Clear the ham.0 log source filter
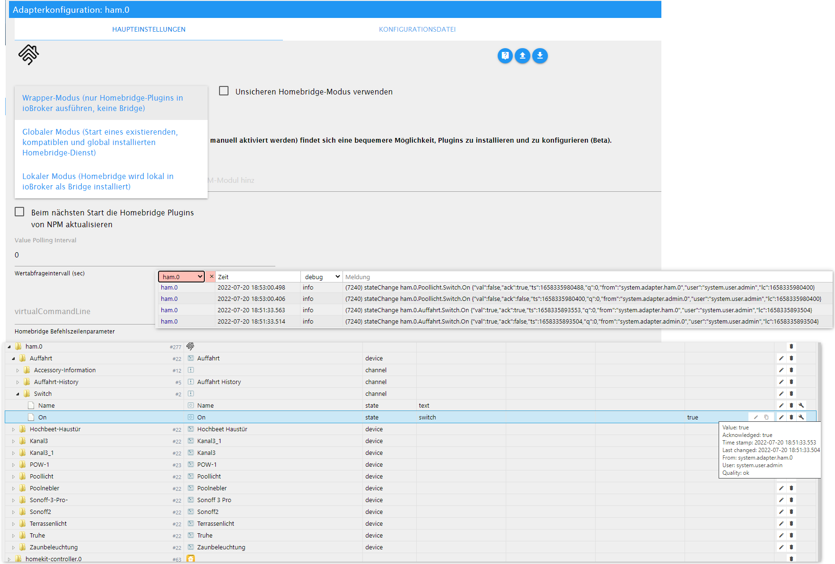 211,277
